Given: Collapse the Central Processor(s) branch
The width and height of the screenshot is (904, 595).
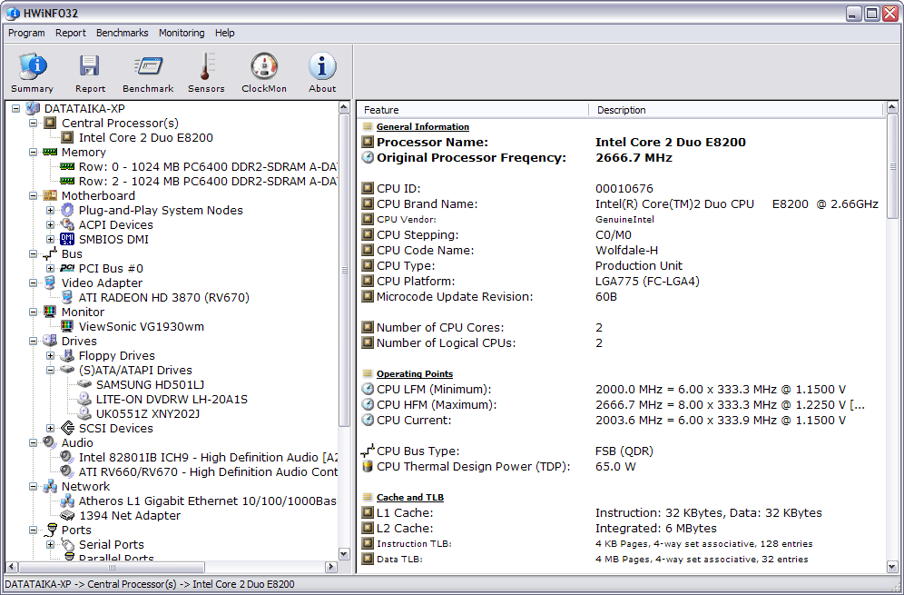Looking at the screenshot, I should pyautogui.click(x=33, y=123).
